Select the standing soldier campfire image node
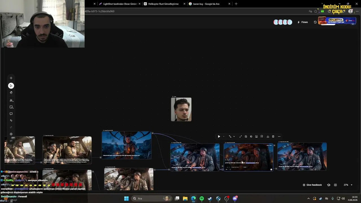361x203 pixels. pos(127,145)
